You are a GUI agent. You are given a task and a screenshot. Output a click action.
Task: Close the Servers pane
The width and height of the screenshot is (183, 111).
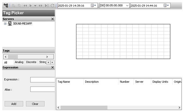pos(53,19)
